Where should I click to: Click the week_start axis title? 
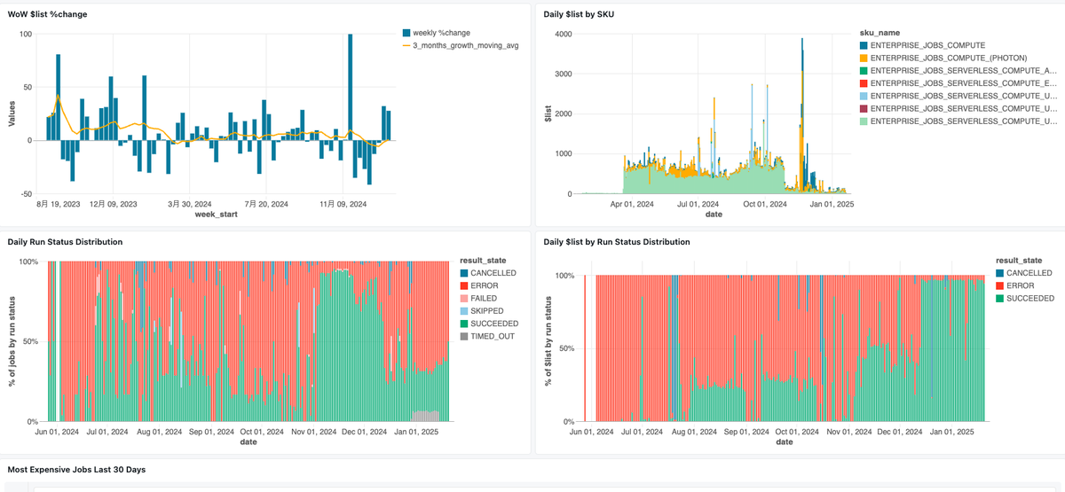click(216, 214)
